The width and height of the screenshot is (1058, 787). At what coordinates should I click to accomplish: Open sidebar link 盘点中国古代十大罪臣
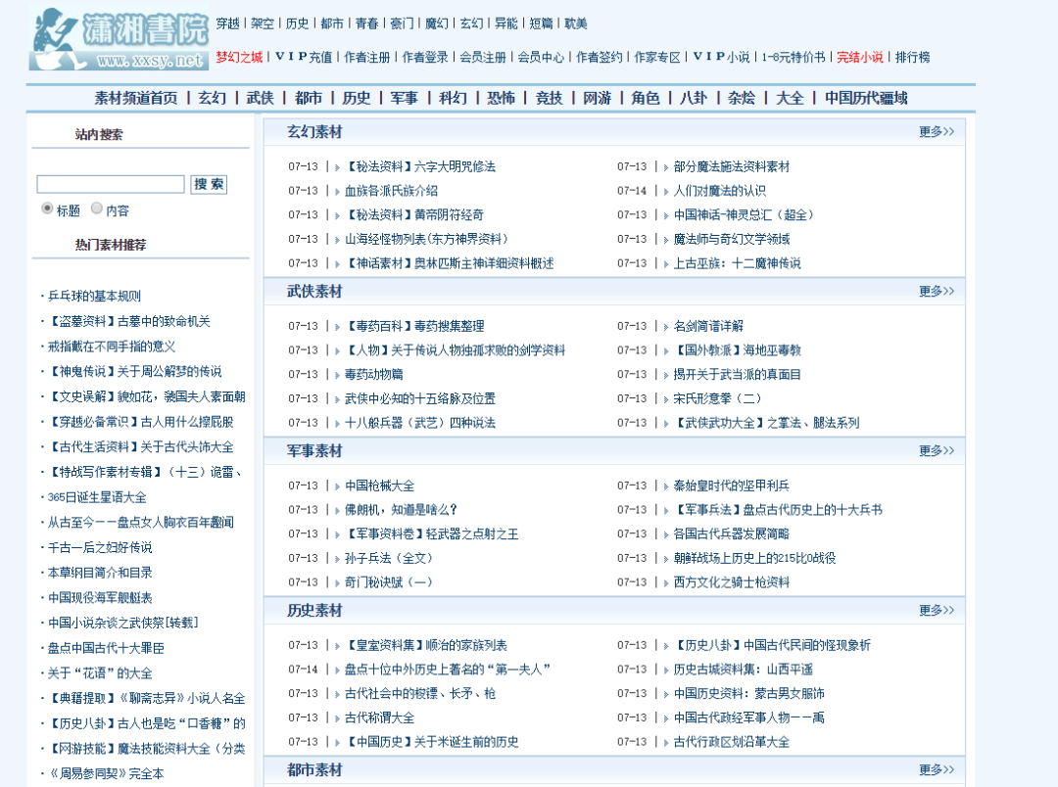pyautogui.click(x=106, y=649)
